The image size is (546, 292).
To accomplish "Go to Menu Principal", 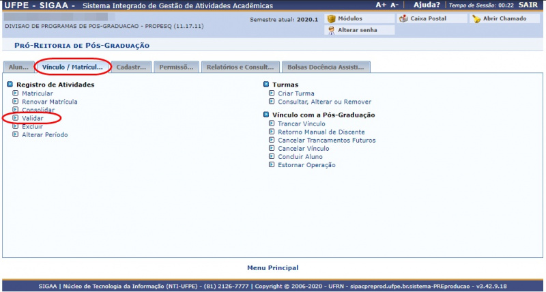I will coord(272,268).
